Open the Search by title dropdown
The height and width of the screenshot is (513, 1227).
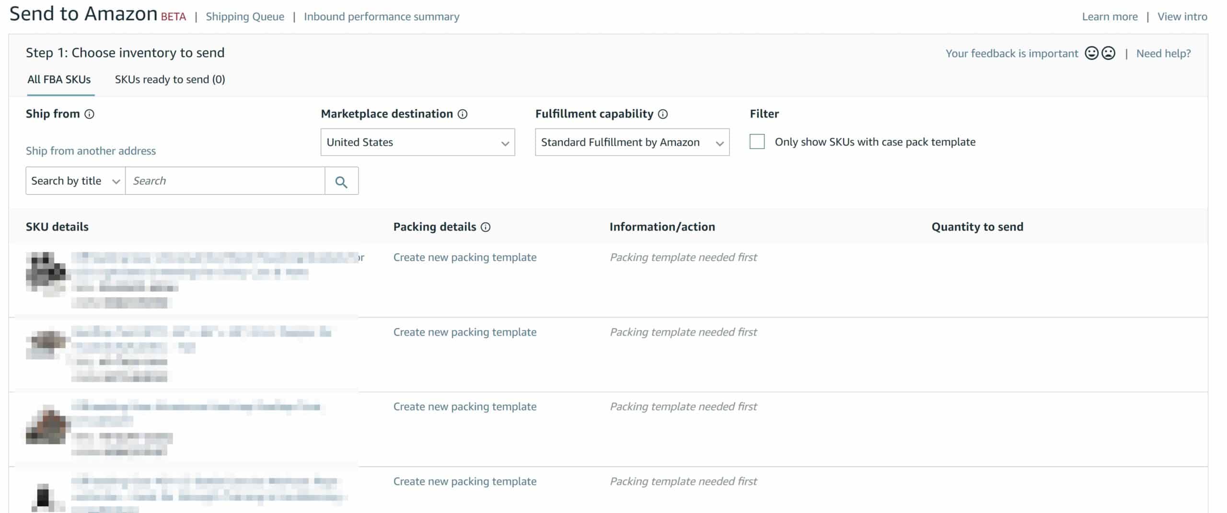tap(75, 181)
